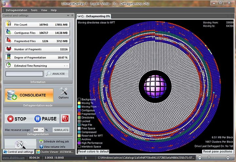The image size is (236, 162).
Task: Click the zoom slider handle
Action: pos(209,157)
